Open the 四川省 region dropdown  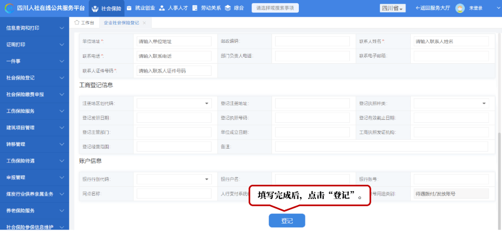[x=393, y=8]
